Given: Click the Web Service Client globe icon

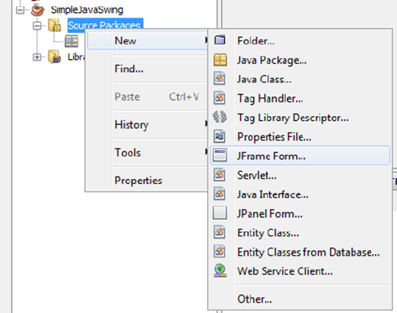Looking at the screenshot, I should [220, 270].
